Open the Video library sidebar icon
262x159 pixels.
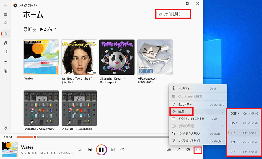(x=5, y=52)
